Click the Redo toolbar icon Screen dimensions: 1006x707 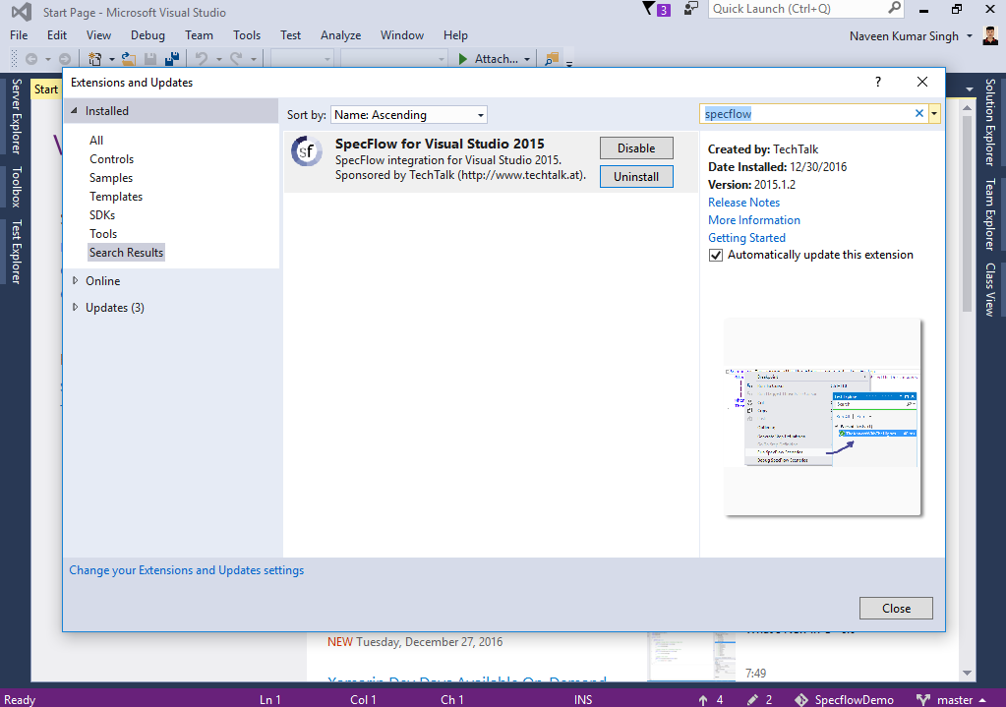[x=236, y=59]
